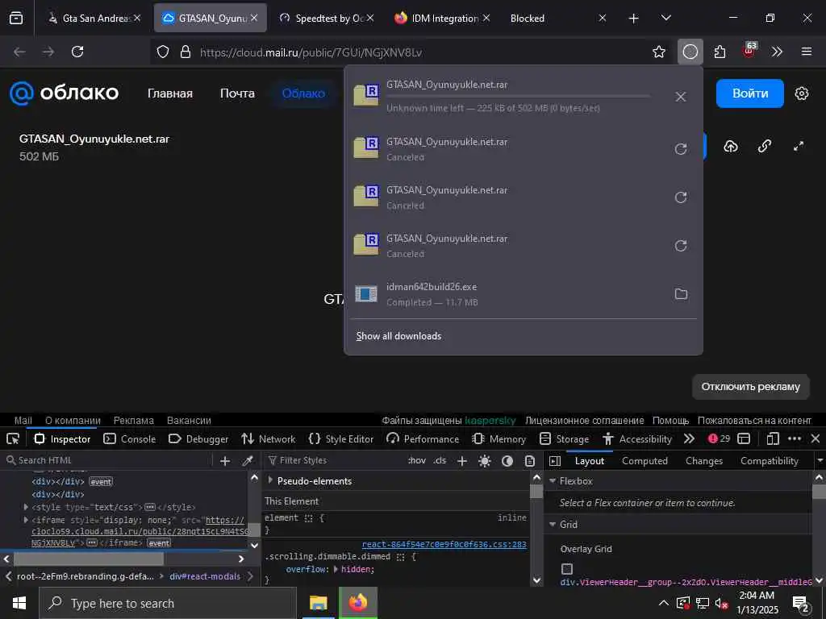Open cloud settings gear icon
The height and width of the screenshot is (619, 826).
802,93
